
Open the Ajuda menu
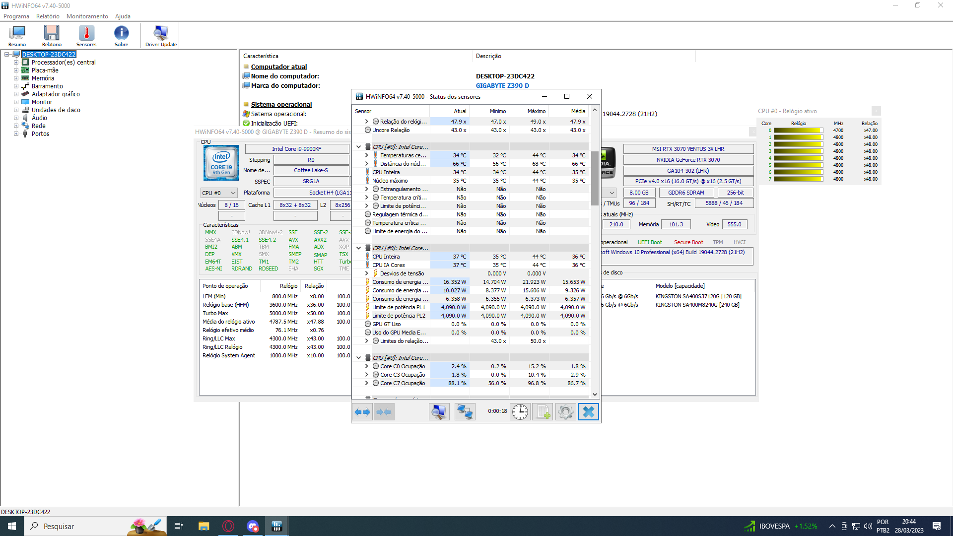tap(123, 16)
